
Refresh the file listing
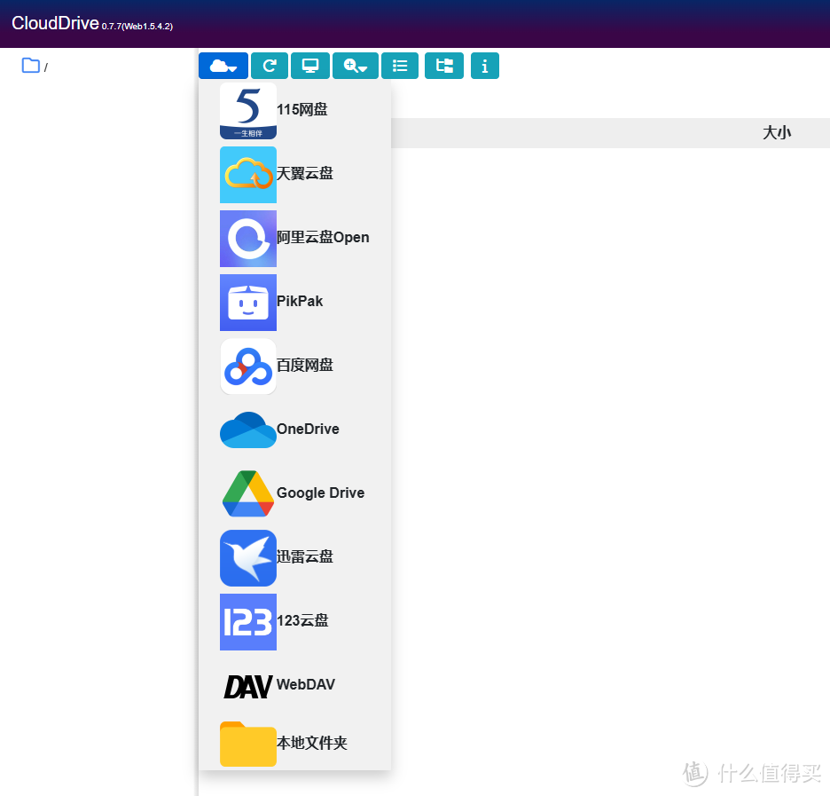click(269, 66)
